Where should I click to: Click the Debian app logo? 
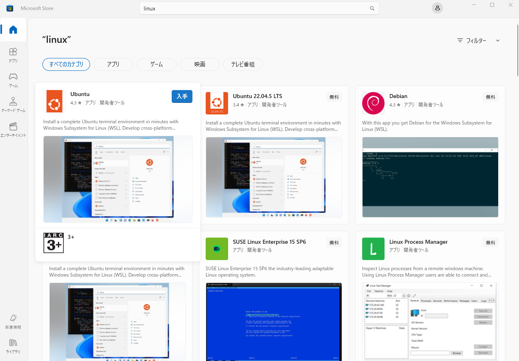[x=373, y=103]
